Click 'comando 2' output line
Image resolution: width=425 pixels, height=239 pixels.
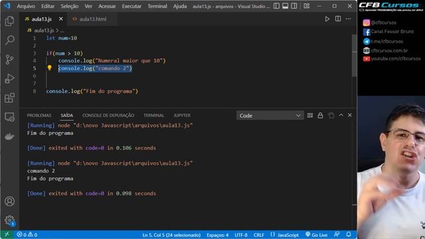coord(41,171)
